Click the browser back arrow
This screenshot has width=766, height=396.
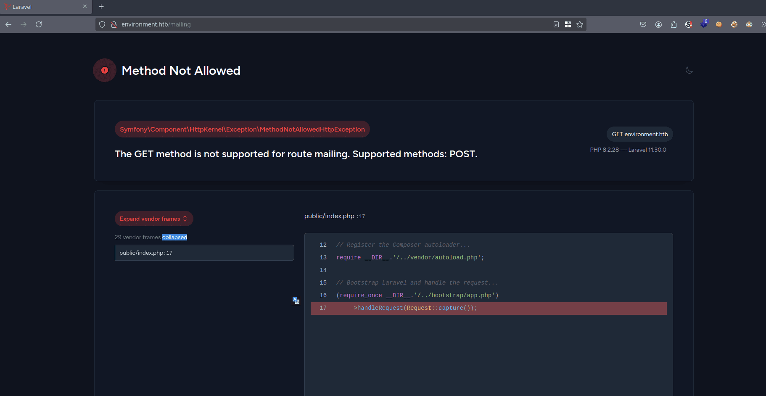(8, 24)
